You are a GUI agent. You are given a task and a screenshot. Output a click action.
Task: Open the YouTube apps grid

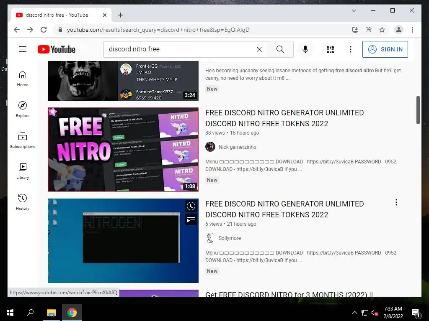pos(331,49)
